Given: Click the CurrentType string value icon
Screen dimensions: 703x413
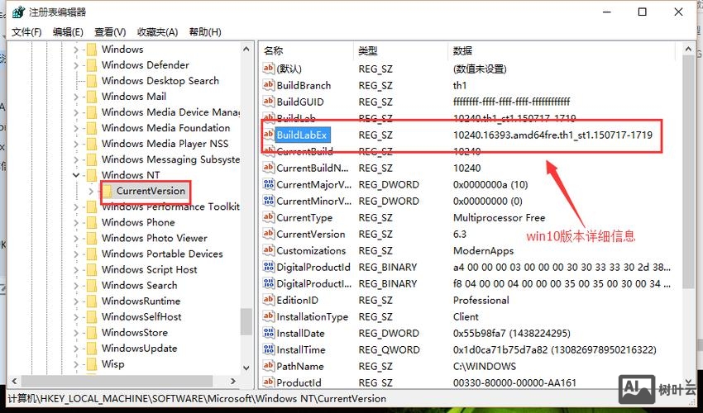Looking at the screenshot, I should [269, 217].
